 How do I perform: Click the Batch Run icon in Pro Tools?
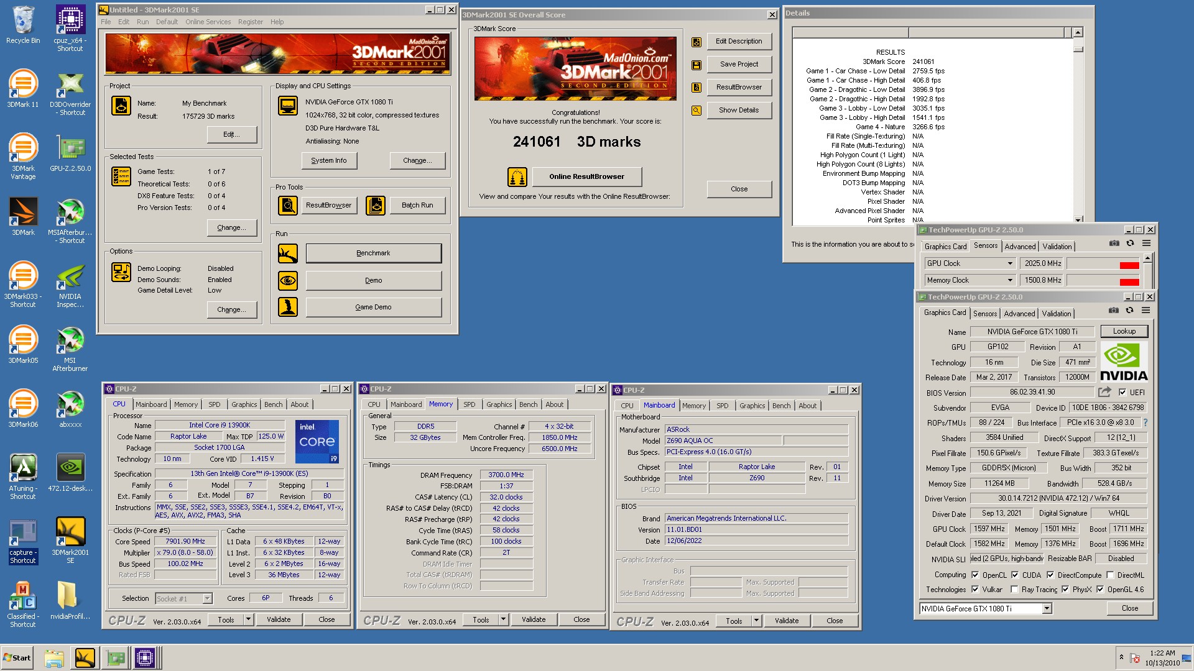tap(376, 205)
